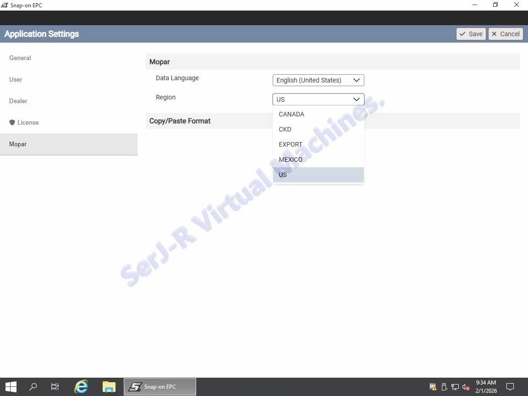Switch to the User settings tab

click(16, 79)
